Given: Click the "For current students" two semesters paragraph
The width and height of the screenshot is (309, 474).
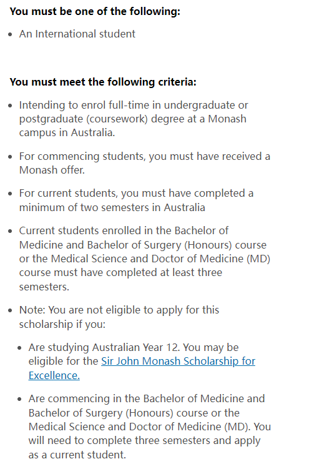Looking at the screenshot, I should point(136,200).
